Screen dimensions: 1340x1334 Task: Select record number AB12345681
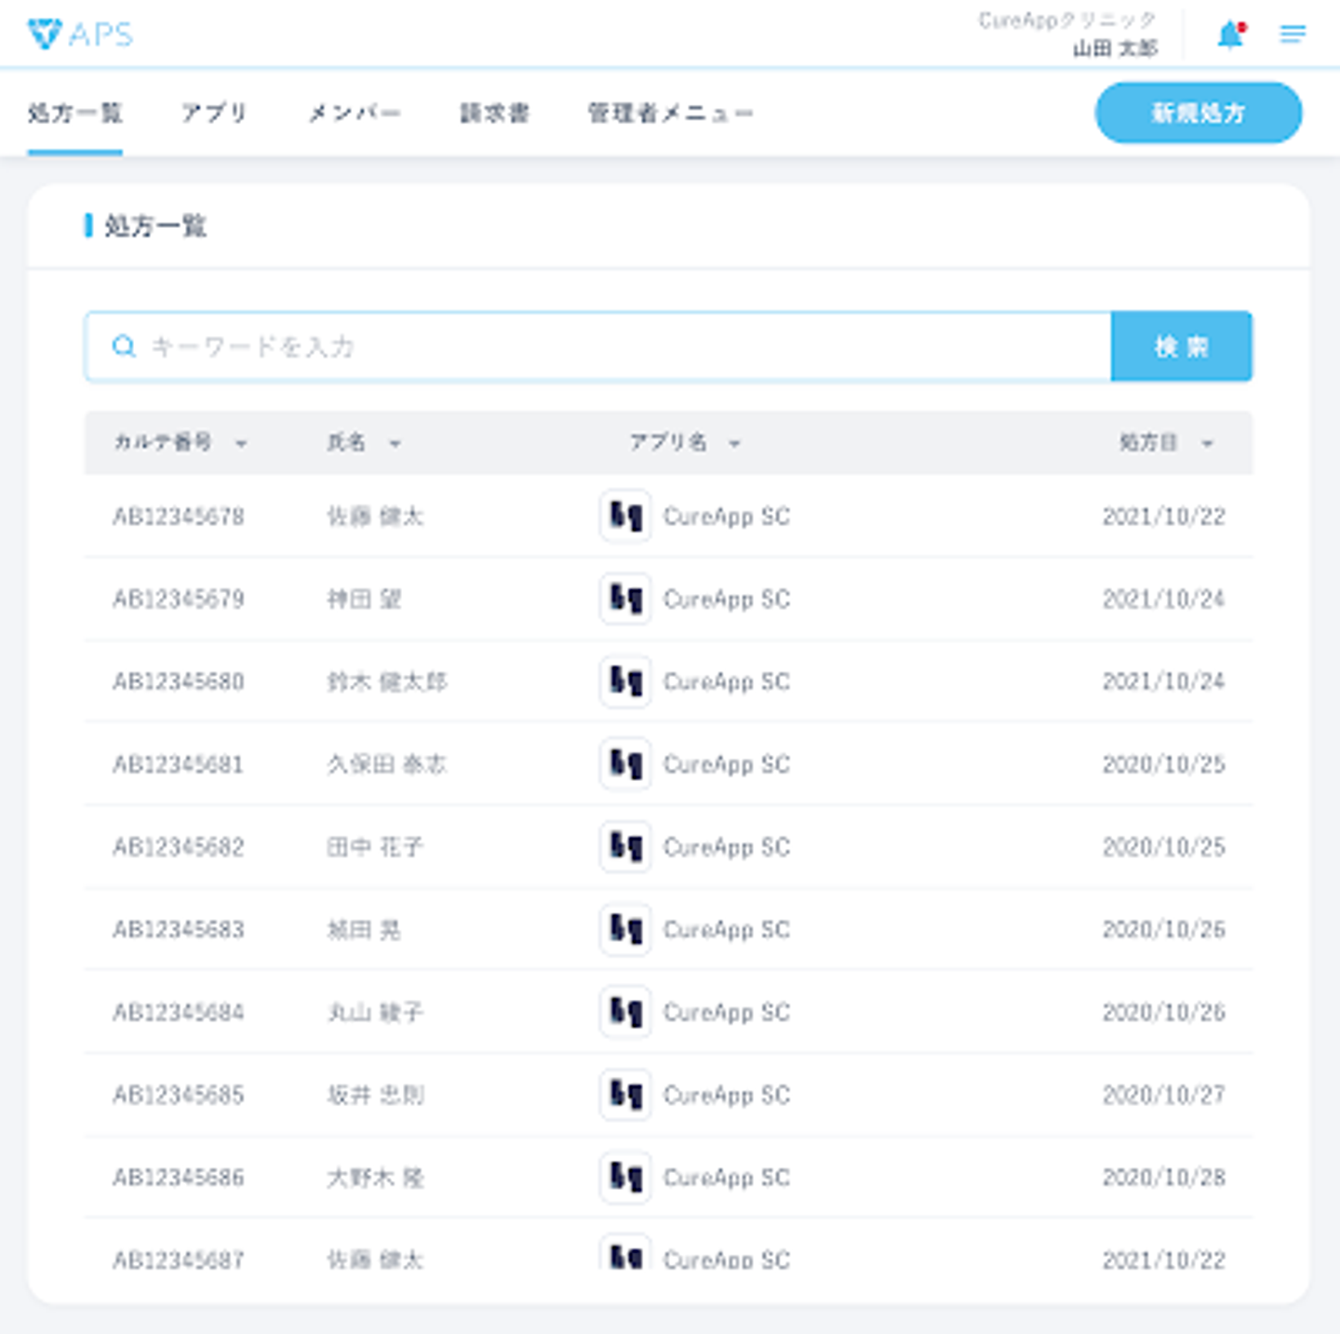tap(179, 765)
